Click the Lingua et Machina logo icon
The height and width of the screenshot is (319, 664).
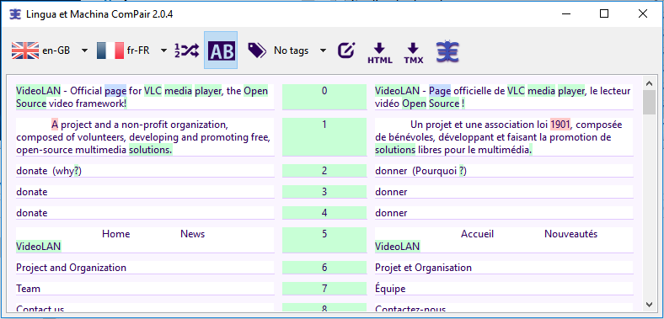448,52
